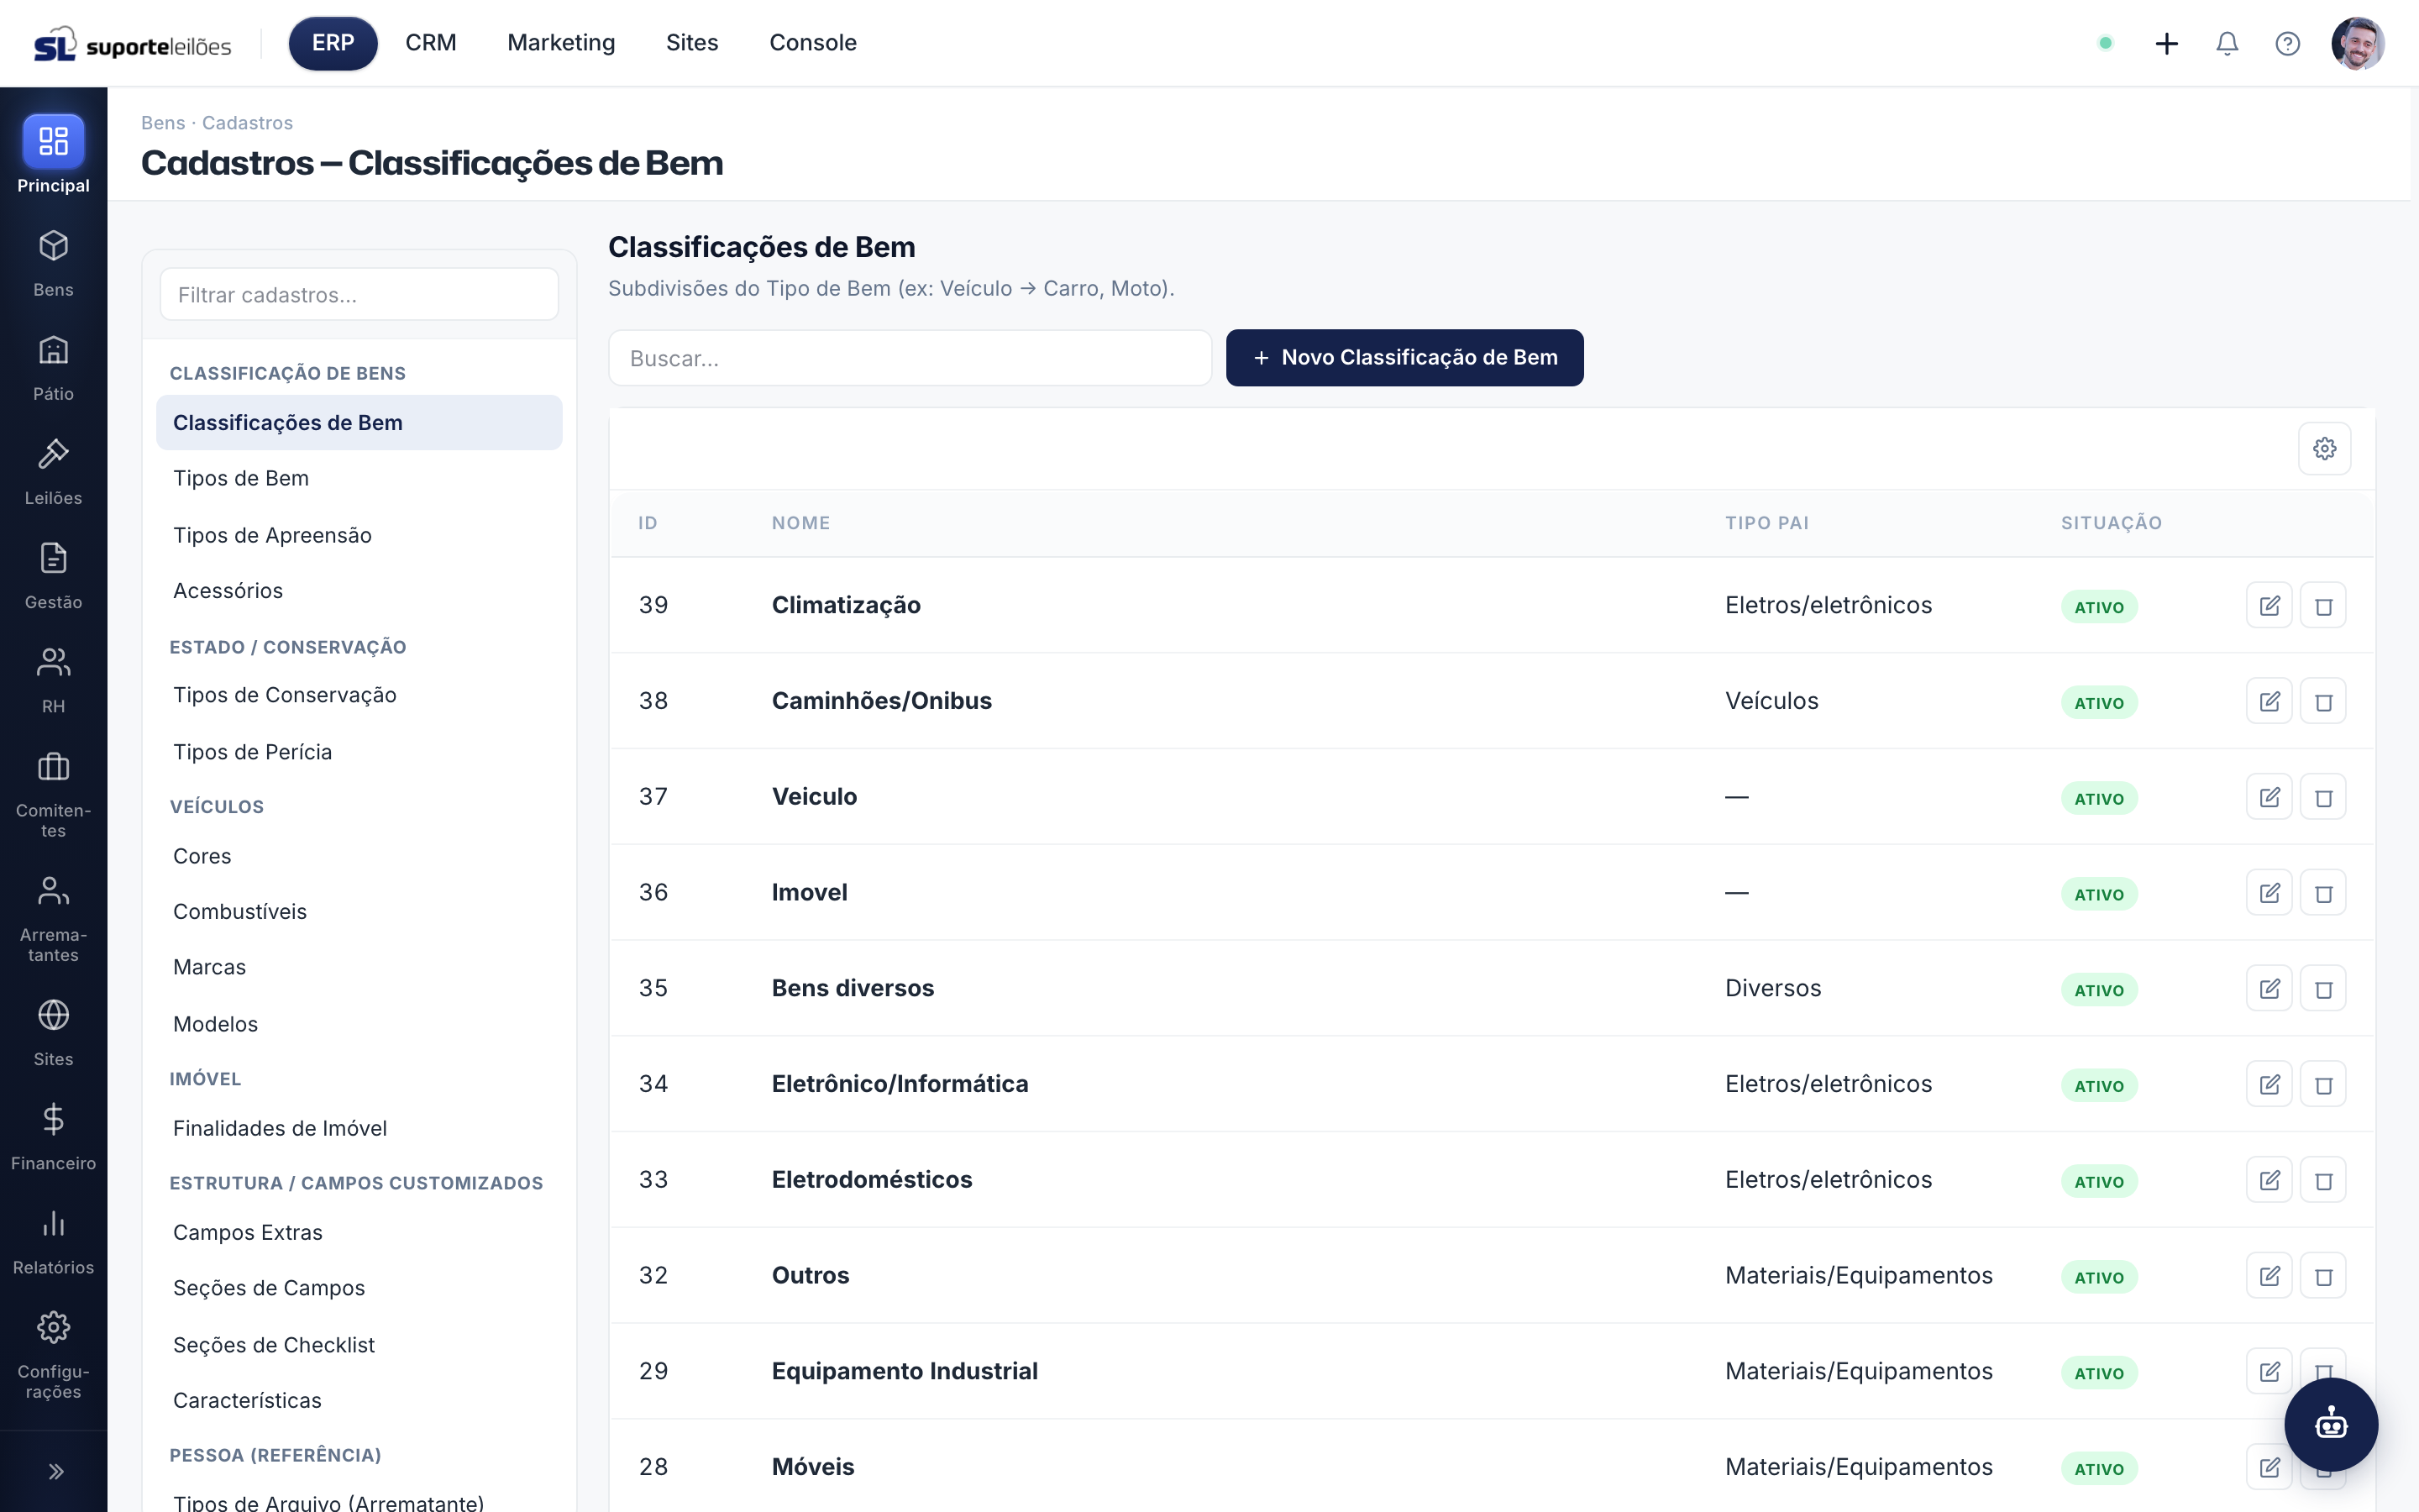This screenshot has width=2419, height=1512.
Task: Switch to the CRM tab
Action: click(431, 43)
